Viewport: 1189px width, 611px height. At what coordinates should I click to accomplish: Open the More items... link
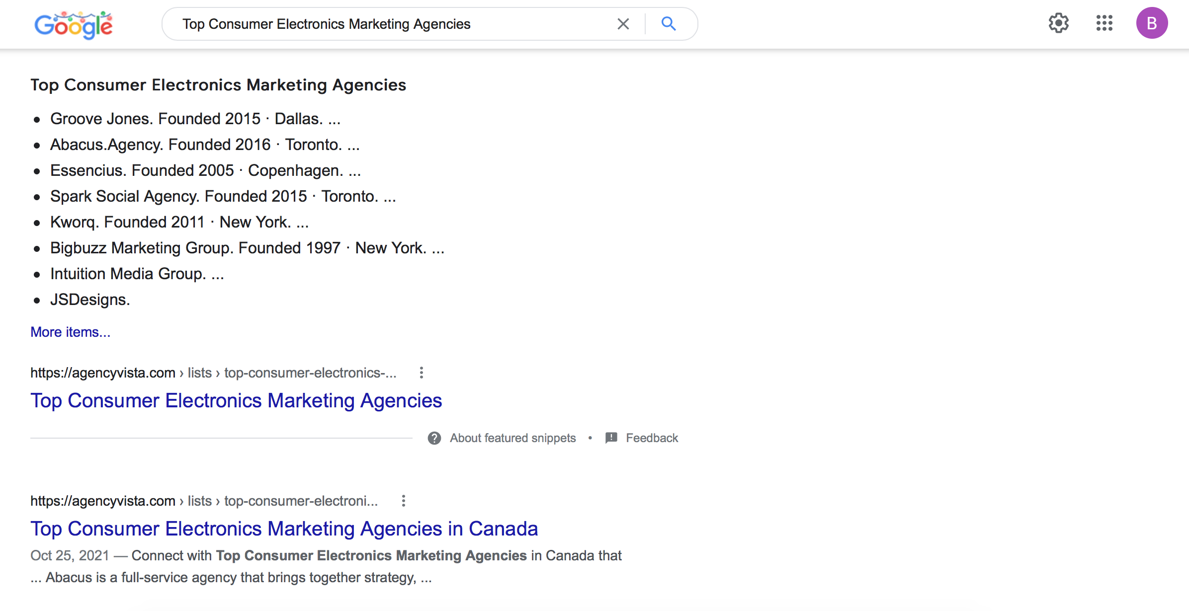(x=71, y=332)
